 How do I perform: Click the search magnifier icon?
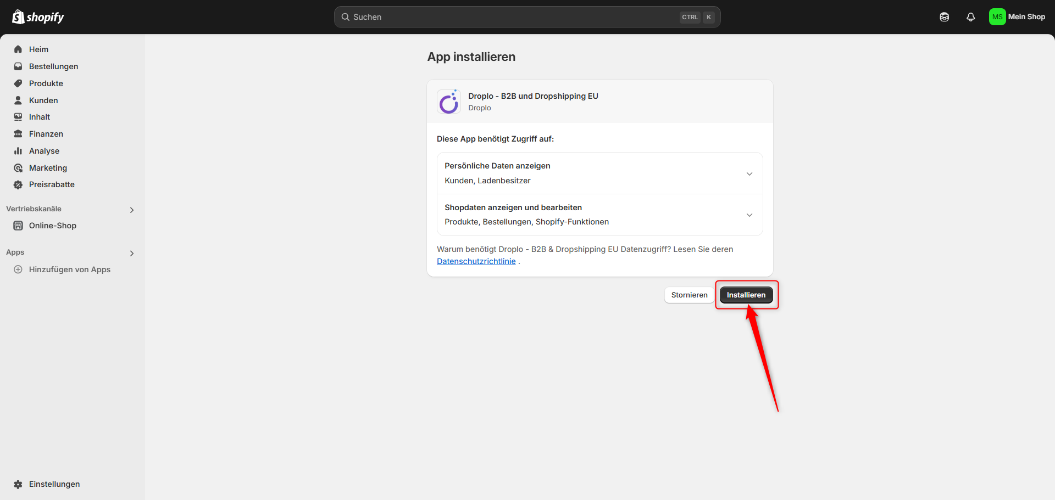click(x=346, y=17)
